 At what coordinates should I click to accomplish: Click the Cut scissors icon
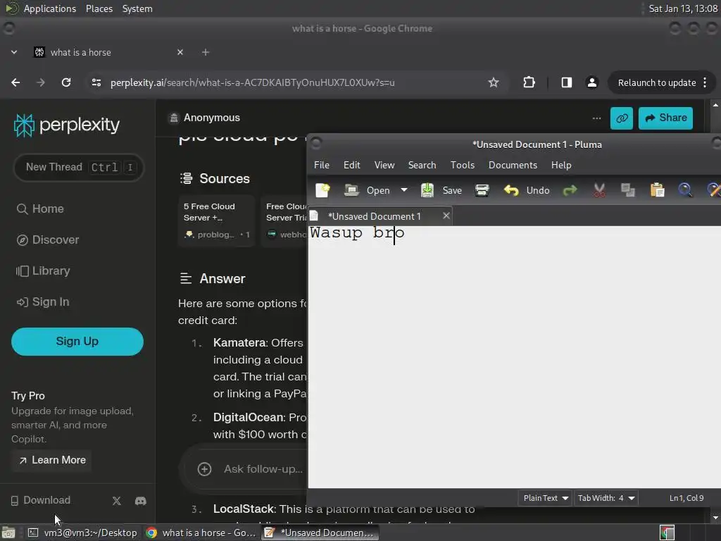(598, 190)
